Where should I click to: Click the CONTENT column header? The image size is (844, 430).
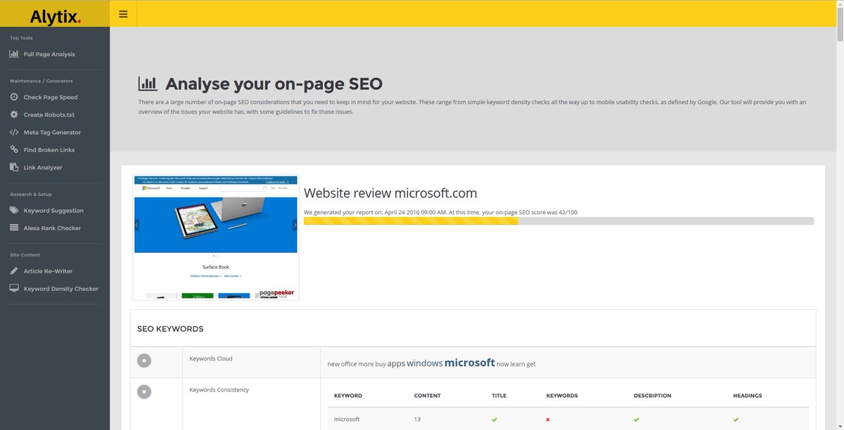(x=428, y=396)
